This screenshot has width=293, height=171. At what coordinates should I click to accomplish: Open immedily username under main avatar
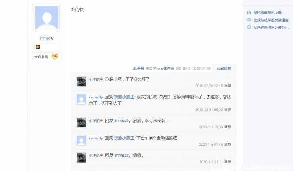[47, 38]
